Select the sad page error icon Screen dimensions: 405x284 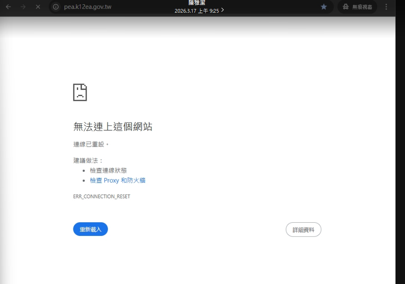[80, 92]
